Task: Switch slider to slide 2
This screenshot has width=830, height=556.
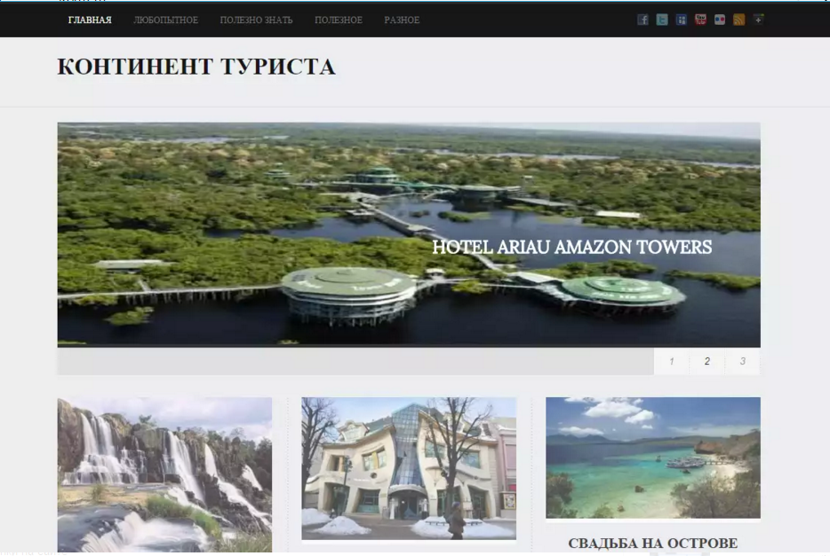Action: (706, 361)
